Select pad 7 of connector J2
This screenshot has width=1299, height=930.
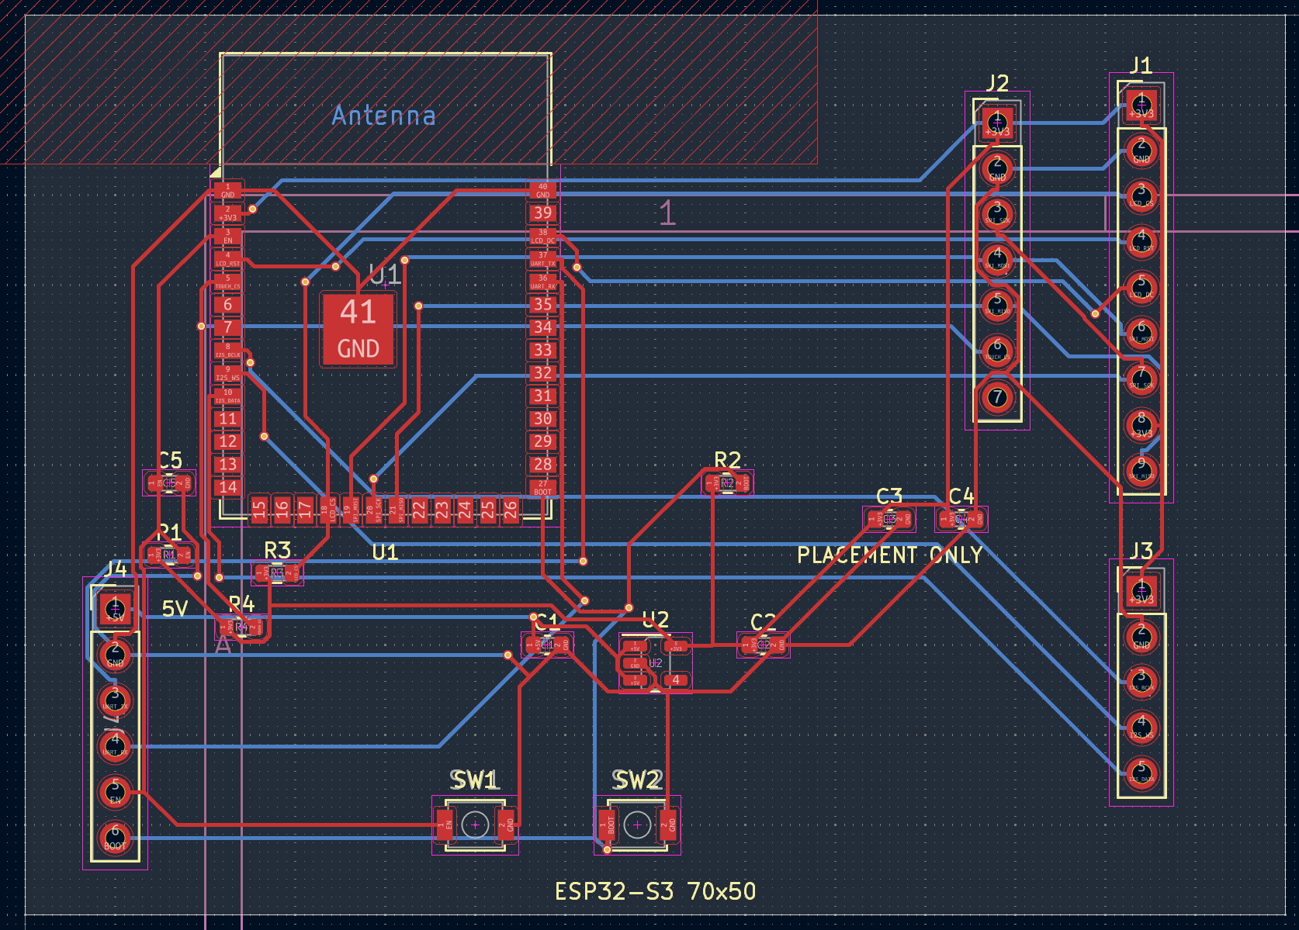(997, 397)
